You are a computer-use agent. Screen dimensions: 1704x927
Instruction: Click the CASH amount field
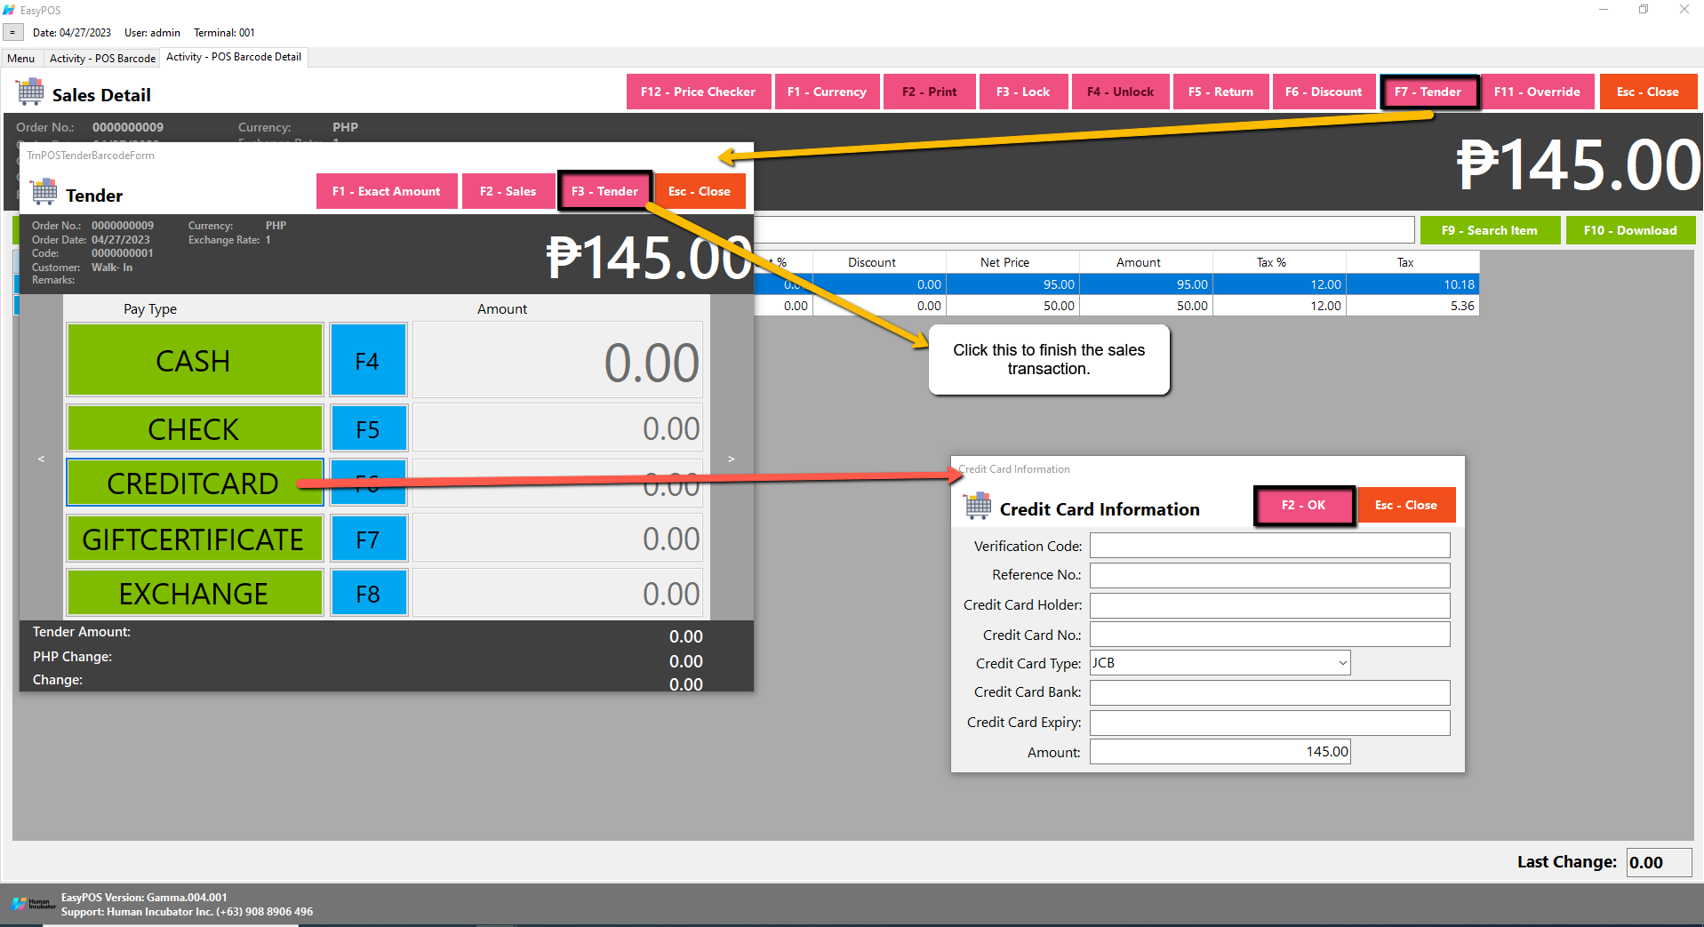pyautogui.click(x=557, y=360)
